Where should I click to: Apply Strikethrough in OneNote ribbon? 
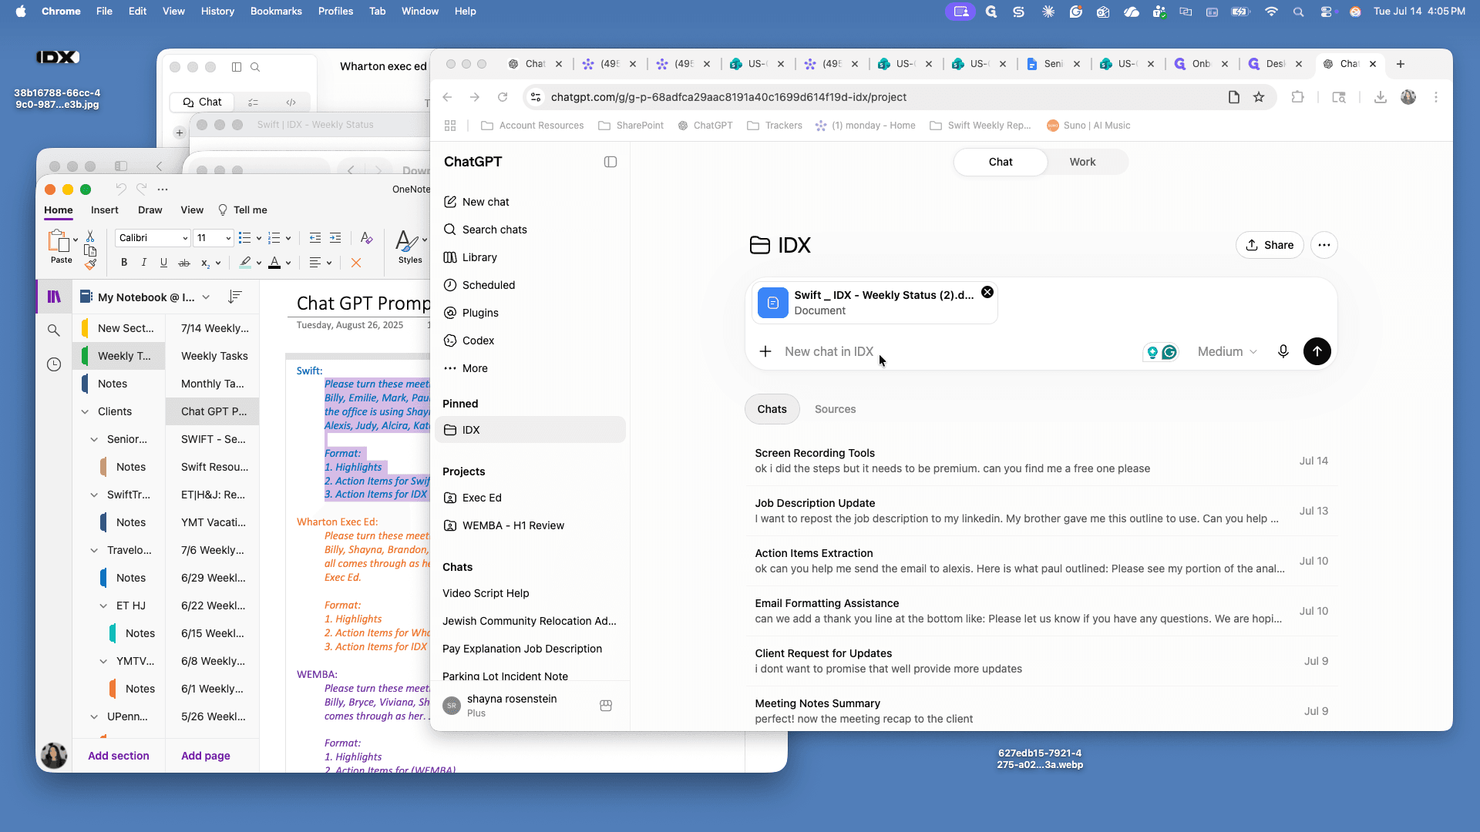(184, 263)
